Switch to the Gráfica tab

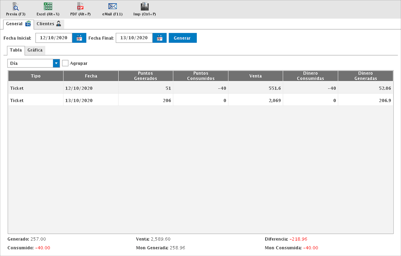[x=35, y=50]
